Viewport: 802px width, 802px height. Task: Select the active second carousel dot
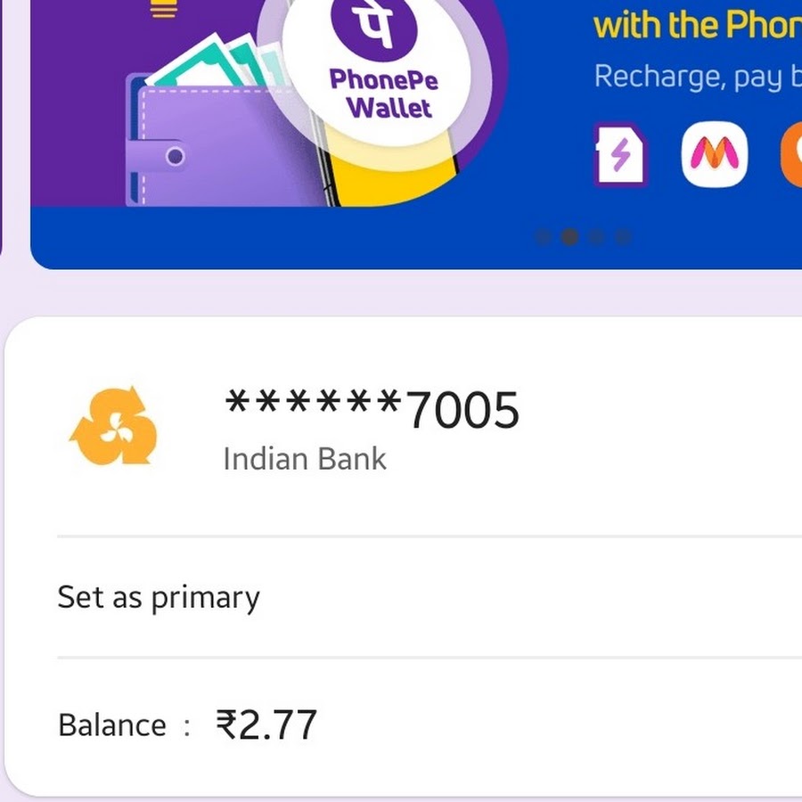(x=569, y=237)
